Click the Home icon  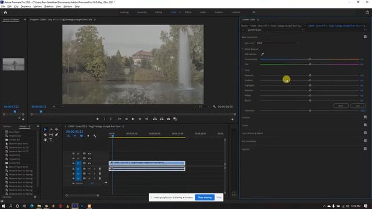click(x=5, y=12)
